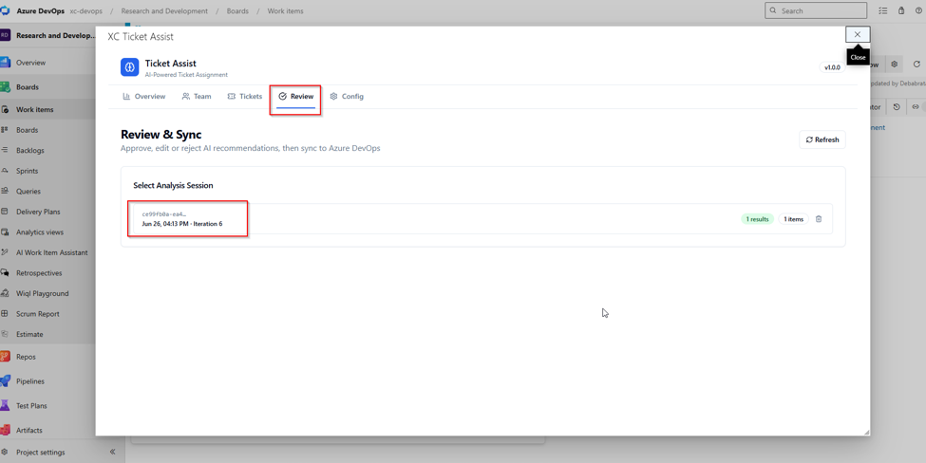This screenshot has width=926, height=463.
Task: Click the Test Plans flask icon
Action: [5, 405]
